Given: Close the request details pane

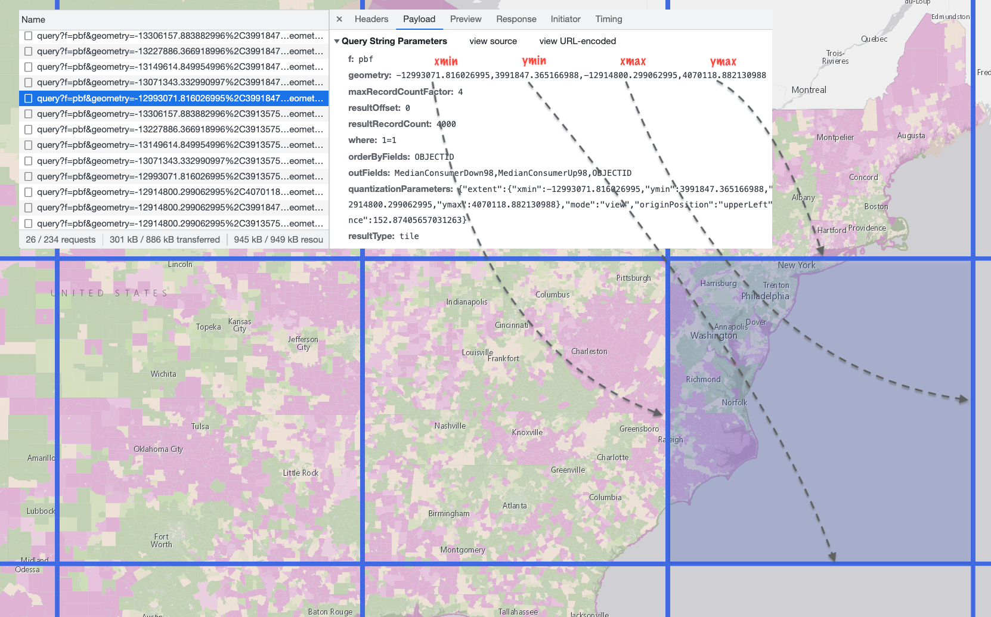Looking at the screenshot, I should pos(339,19).
